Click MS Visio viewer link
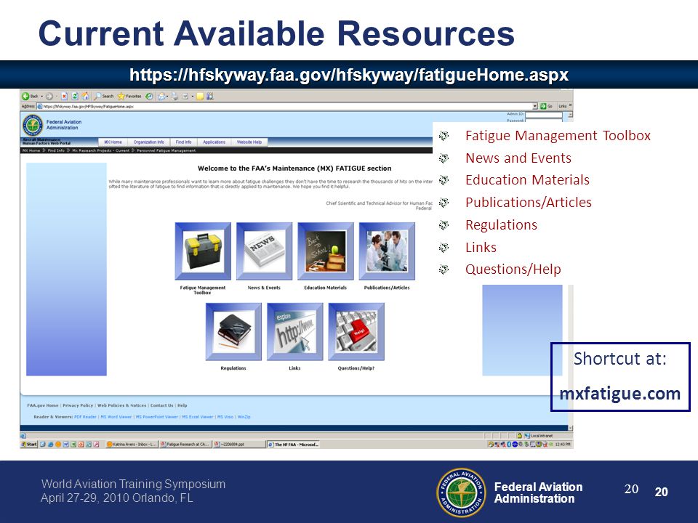 (225, 417)
